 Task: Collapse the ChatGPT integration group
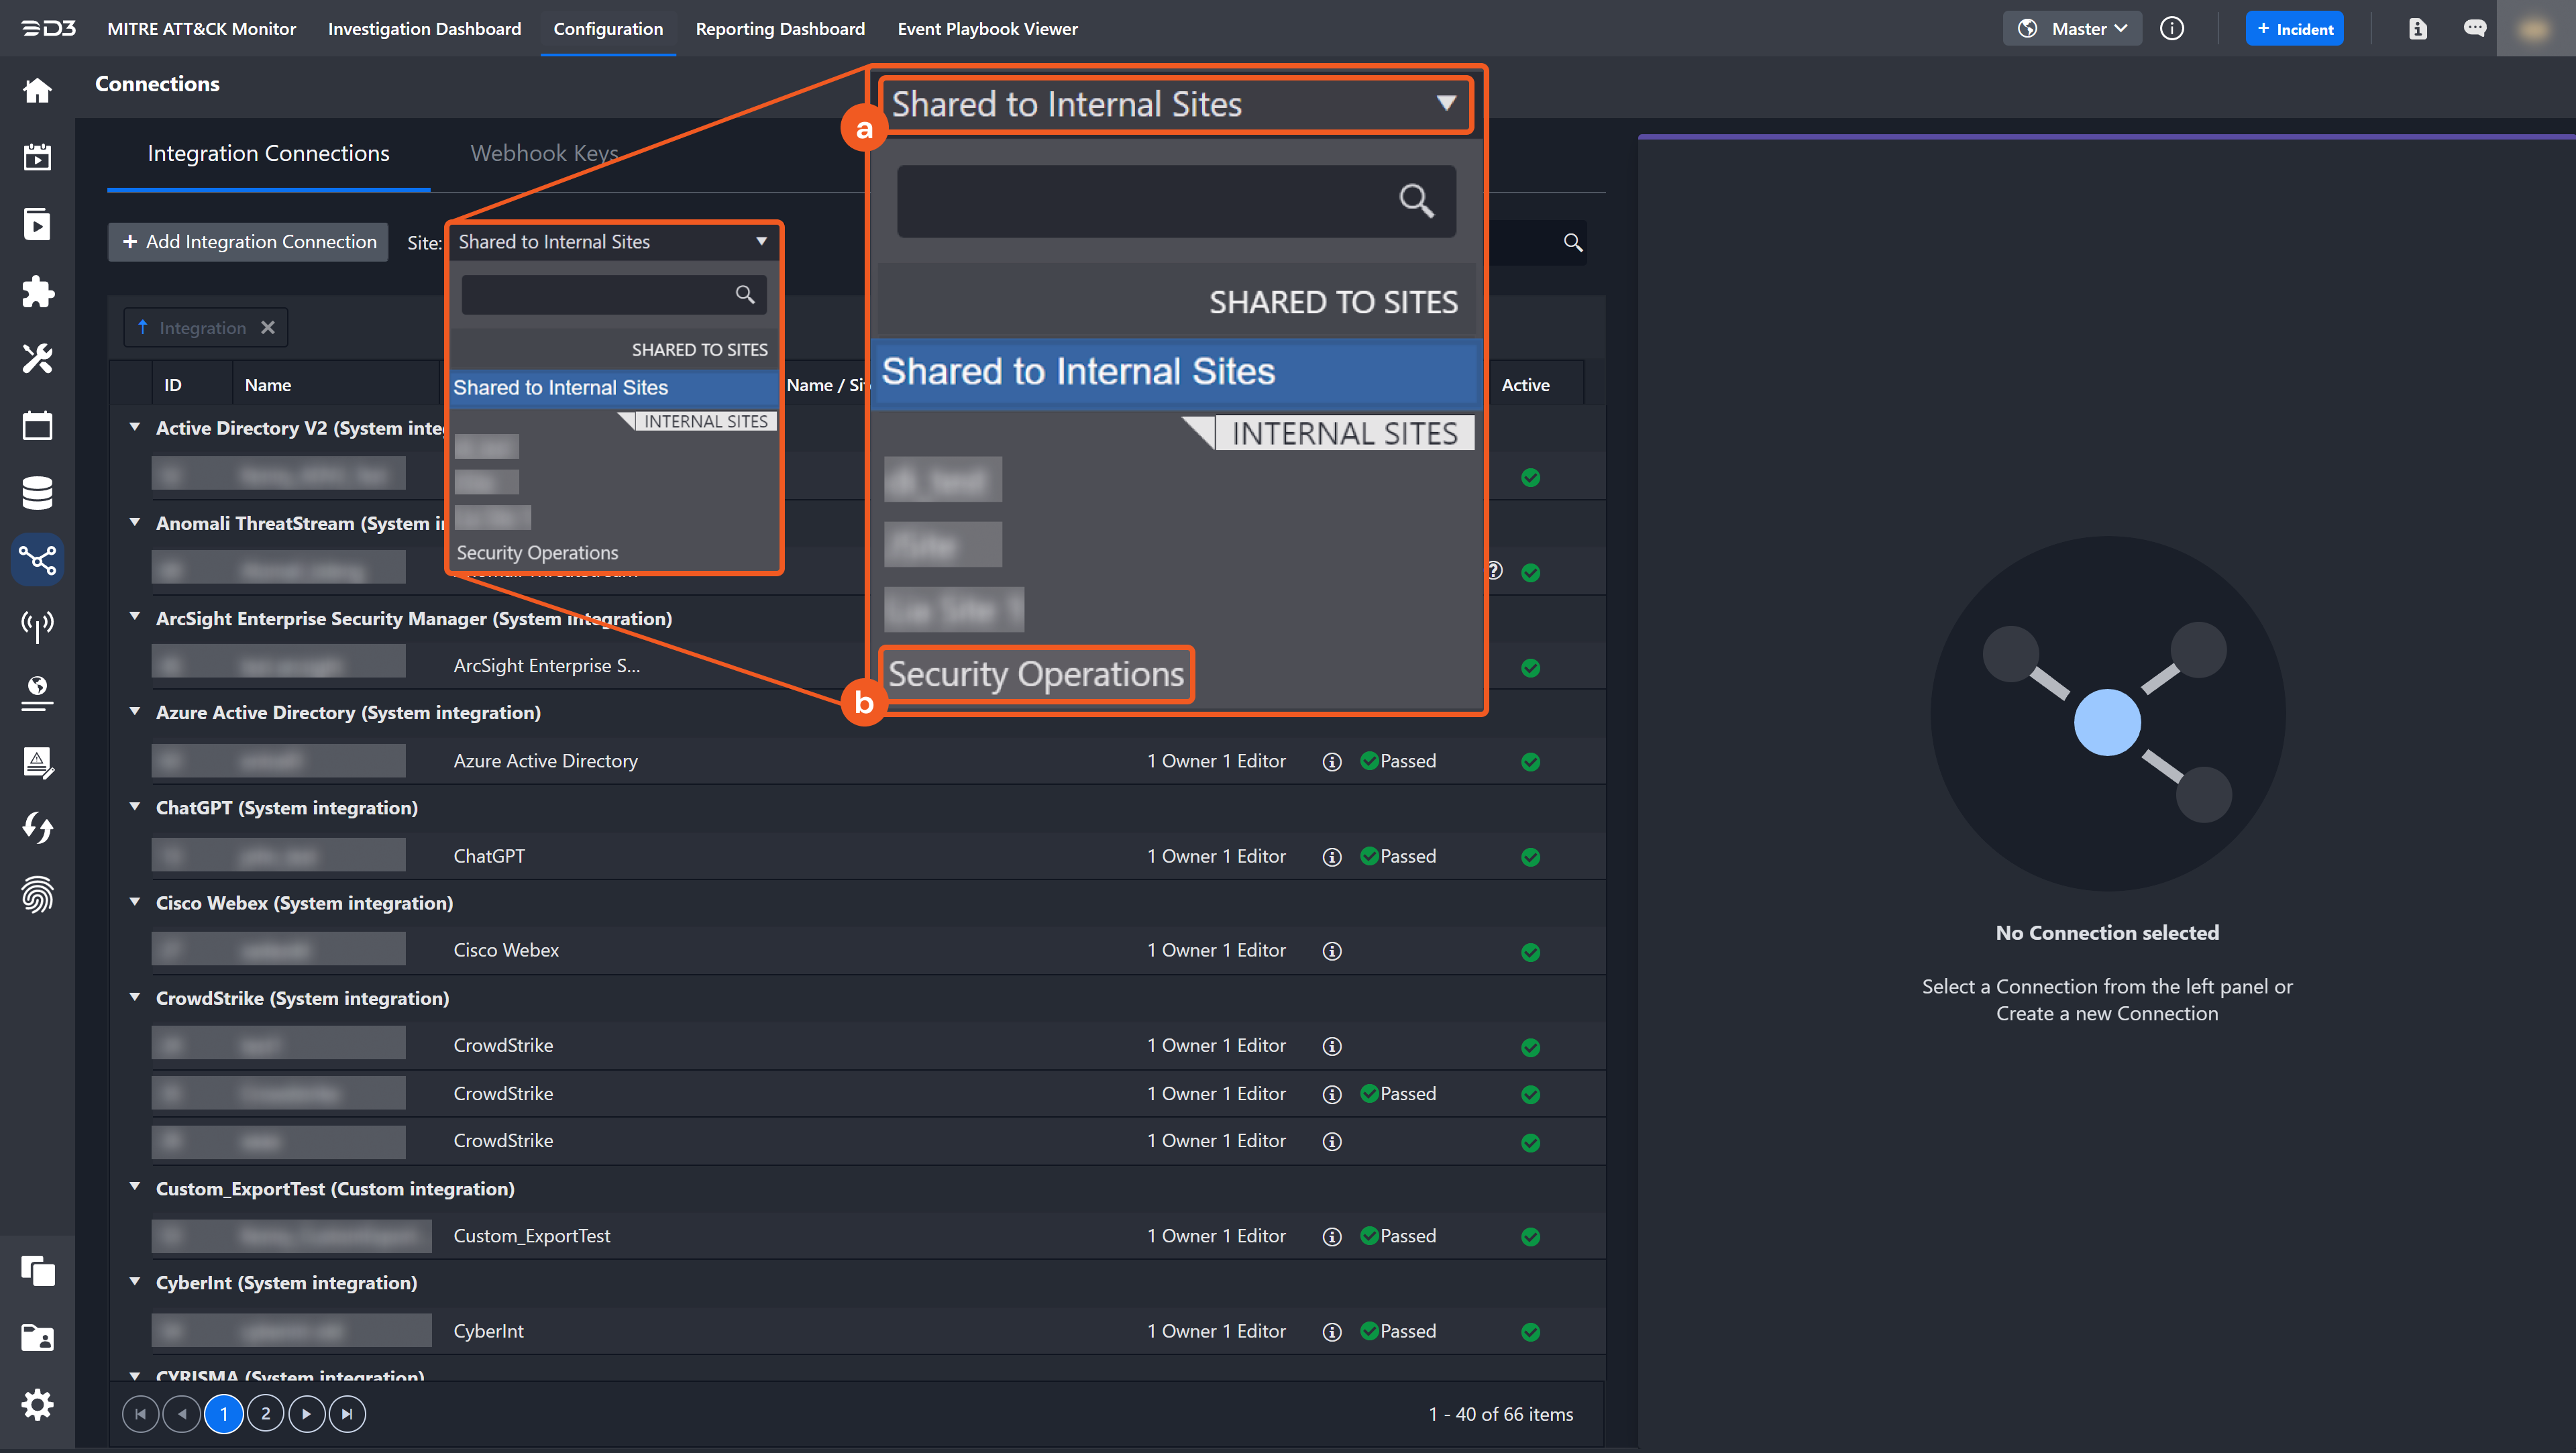click(x=135, y=807)
